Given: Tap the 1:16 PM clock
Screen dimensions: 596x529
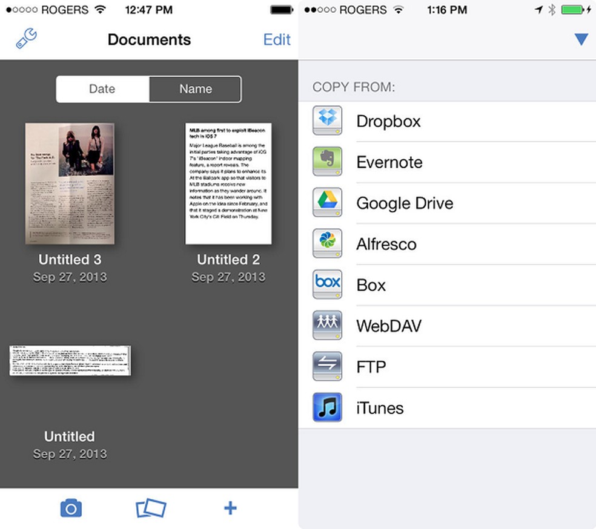Looking at the screenshot, I should (447, 10).
